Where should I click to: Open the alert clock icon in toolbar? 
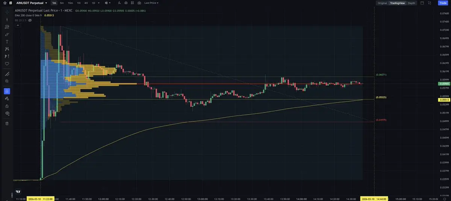126,3
